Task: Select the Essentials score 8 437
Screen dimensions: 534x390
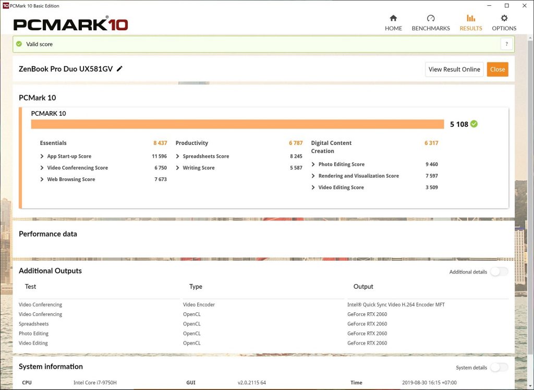Action: pos(160,143)
